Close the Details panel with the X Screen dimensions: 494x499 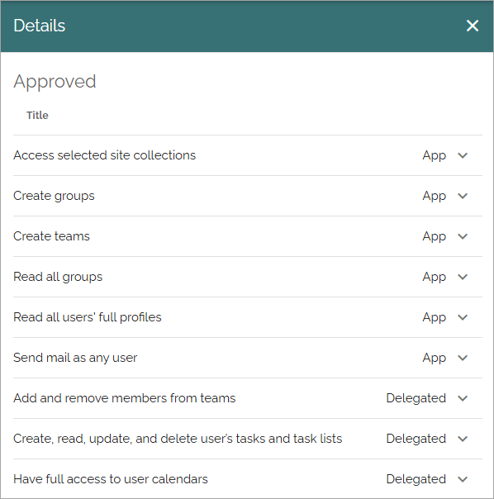(473, 26)
